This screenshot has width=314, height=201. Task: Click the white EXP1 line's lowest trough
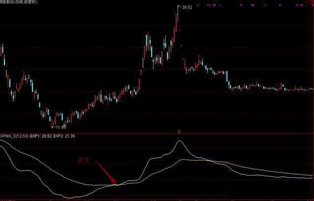[68, 198]
